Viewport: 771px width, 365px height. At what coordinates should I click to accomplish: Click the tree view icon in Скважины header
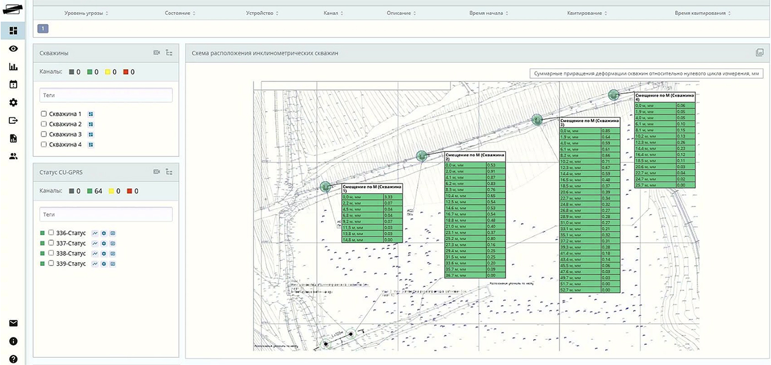[169, 53]
